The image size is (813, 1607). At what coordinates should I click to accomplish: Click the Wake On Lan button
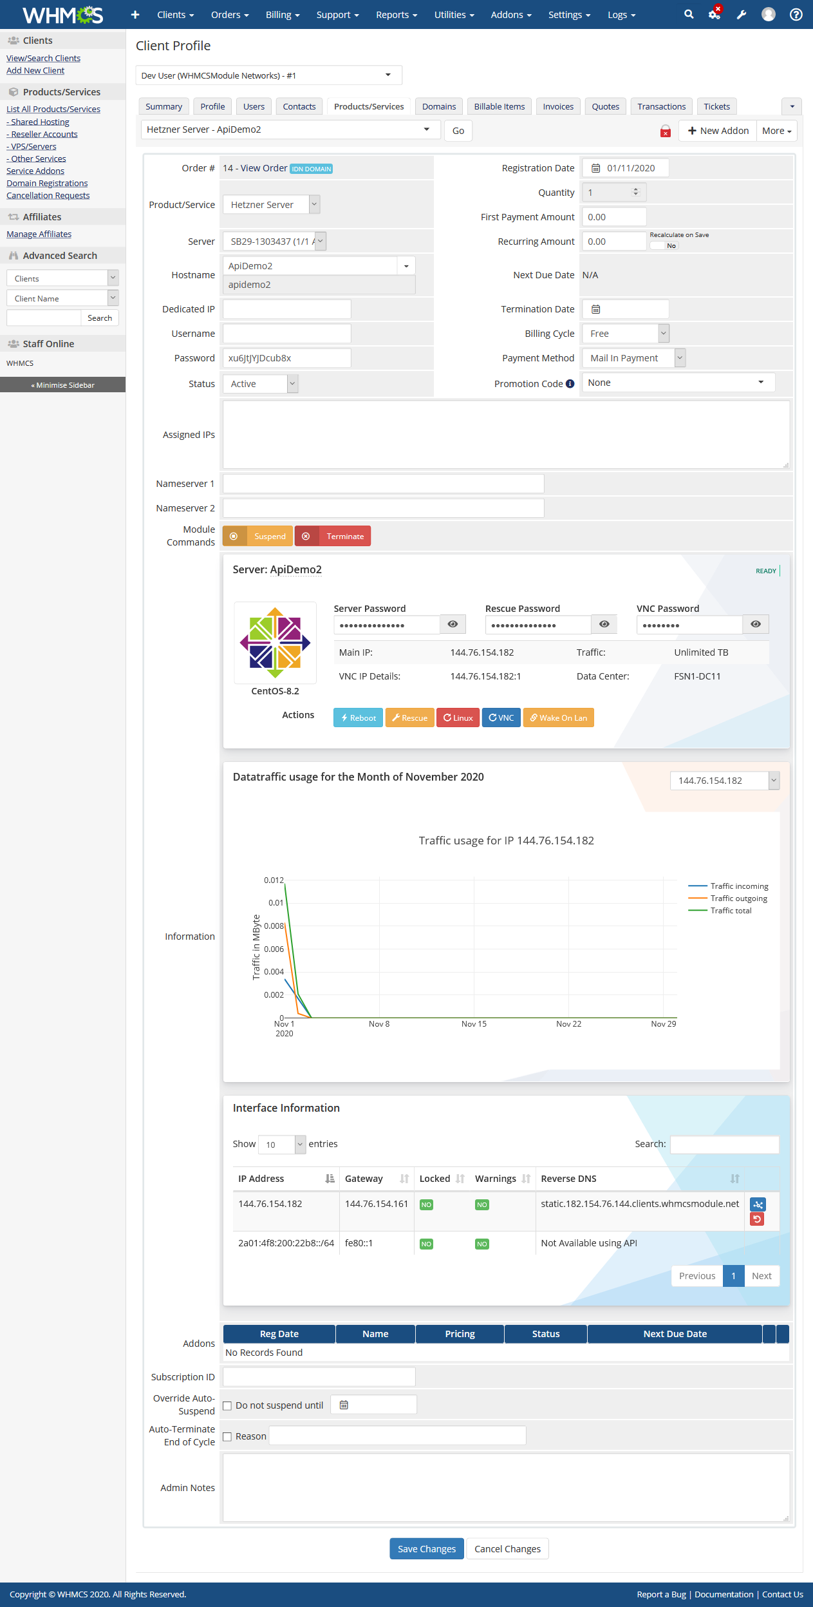(558, 718)
